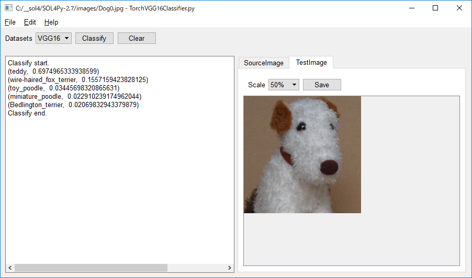Click the Save button
Image resolution: width=472 pixels, height=278 pixels.
(322, 85)
